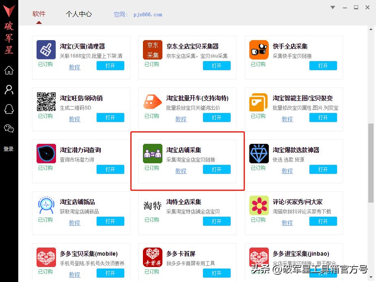Click the 拼多多卡首屏专用工具 description text
This screenshot has height=282, width=376.
click(x=190, y=264)
